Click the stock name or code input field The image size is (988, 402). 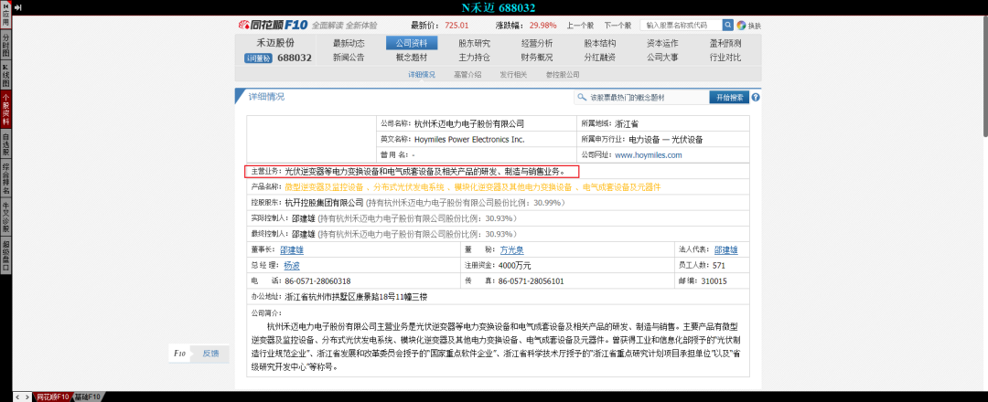click(x=681, y=26)
